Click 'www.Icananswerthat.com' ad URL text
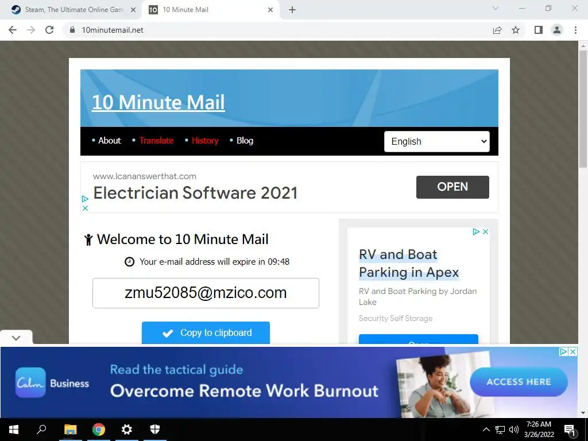Viewport: 588px width, 441px height. [145, 176]
